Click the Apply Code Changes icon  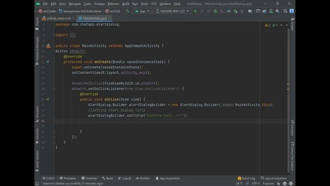click(208, 11)
